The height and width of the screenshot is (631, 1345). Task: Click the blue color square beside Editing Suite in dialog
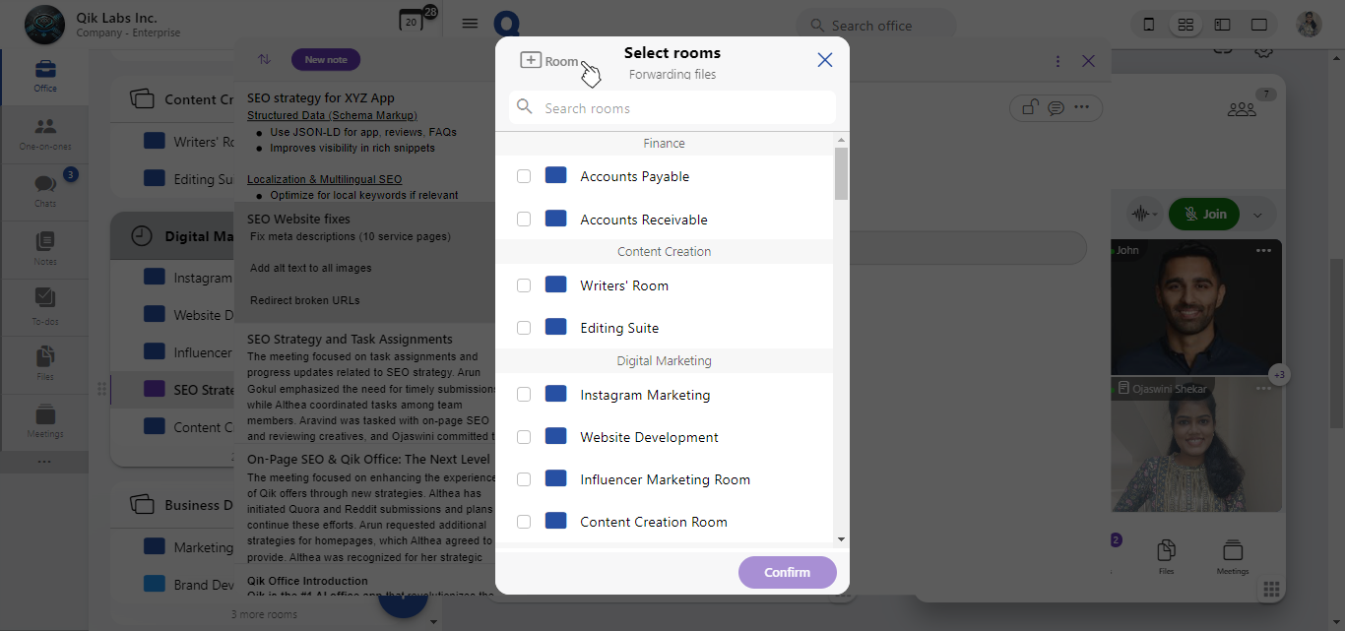pos(555,328)
